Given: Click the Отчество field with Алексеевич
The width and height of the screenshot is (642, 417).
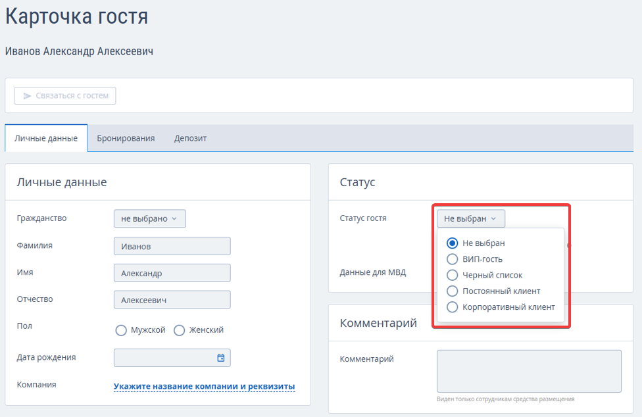Looking at the screenshot, I should pyautogui.click(x=172, y=299).
